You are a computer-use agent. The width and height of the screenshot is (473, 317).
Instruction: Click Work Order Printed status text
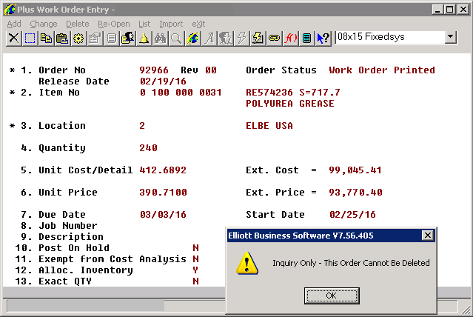(382, 70)
